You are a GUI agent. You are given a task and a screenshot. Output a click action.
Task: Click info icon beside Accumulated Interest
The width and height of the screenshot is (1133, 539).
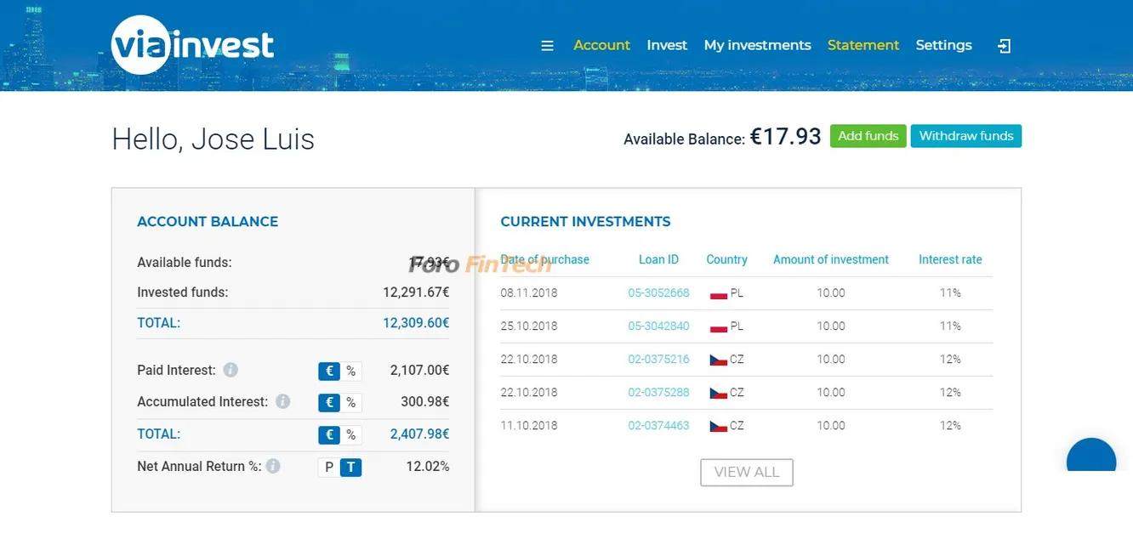(x=282, y=401)
